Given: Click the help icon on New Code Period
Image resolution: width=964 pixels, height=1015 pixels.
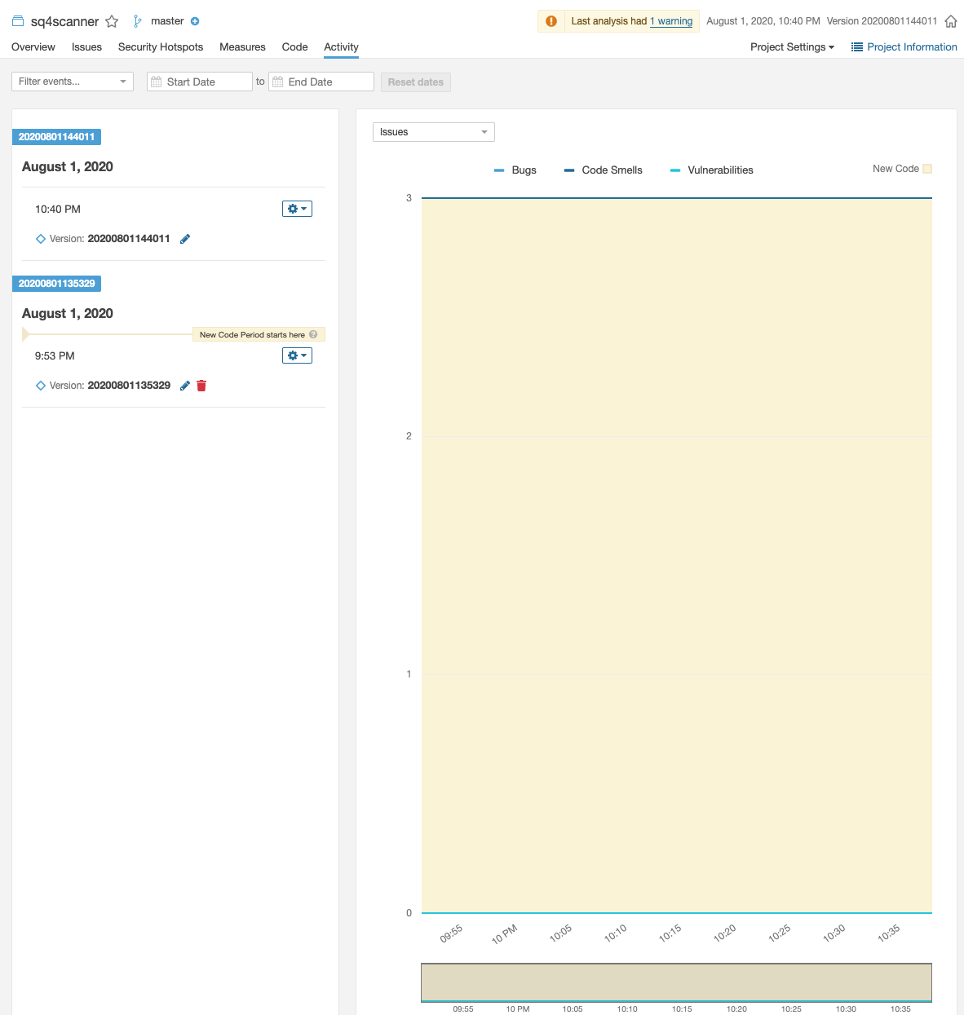Looking at the screenshot, I should point(313,334).
